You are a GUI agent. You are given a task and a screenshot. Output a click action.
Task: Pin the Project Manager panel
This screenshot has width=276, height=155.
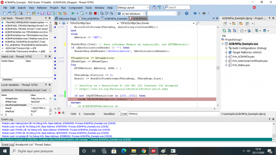coord(269,18)
